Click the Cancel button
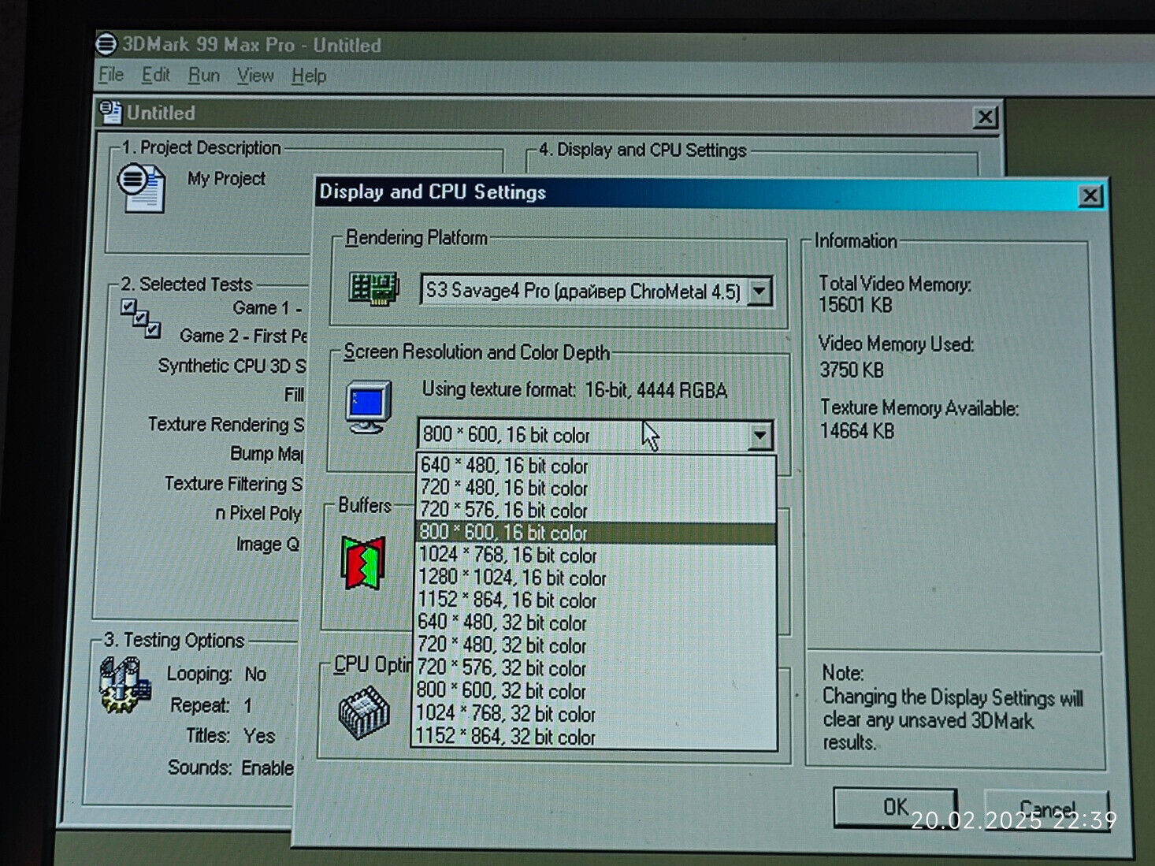The height and width of the screenshot is (866, 1155). (x=1047, y=809)
